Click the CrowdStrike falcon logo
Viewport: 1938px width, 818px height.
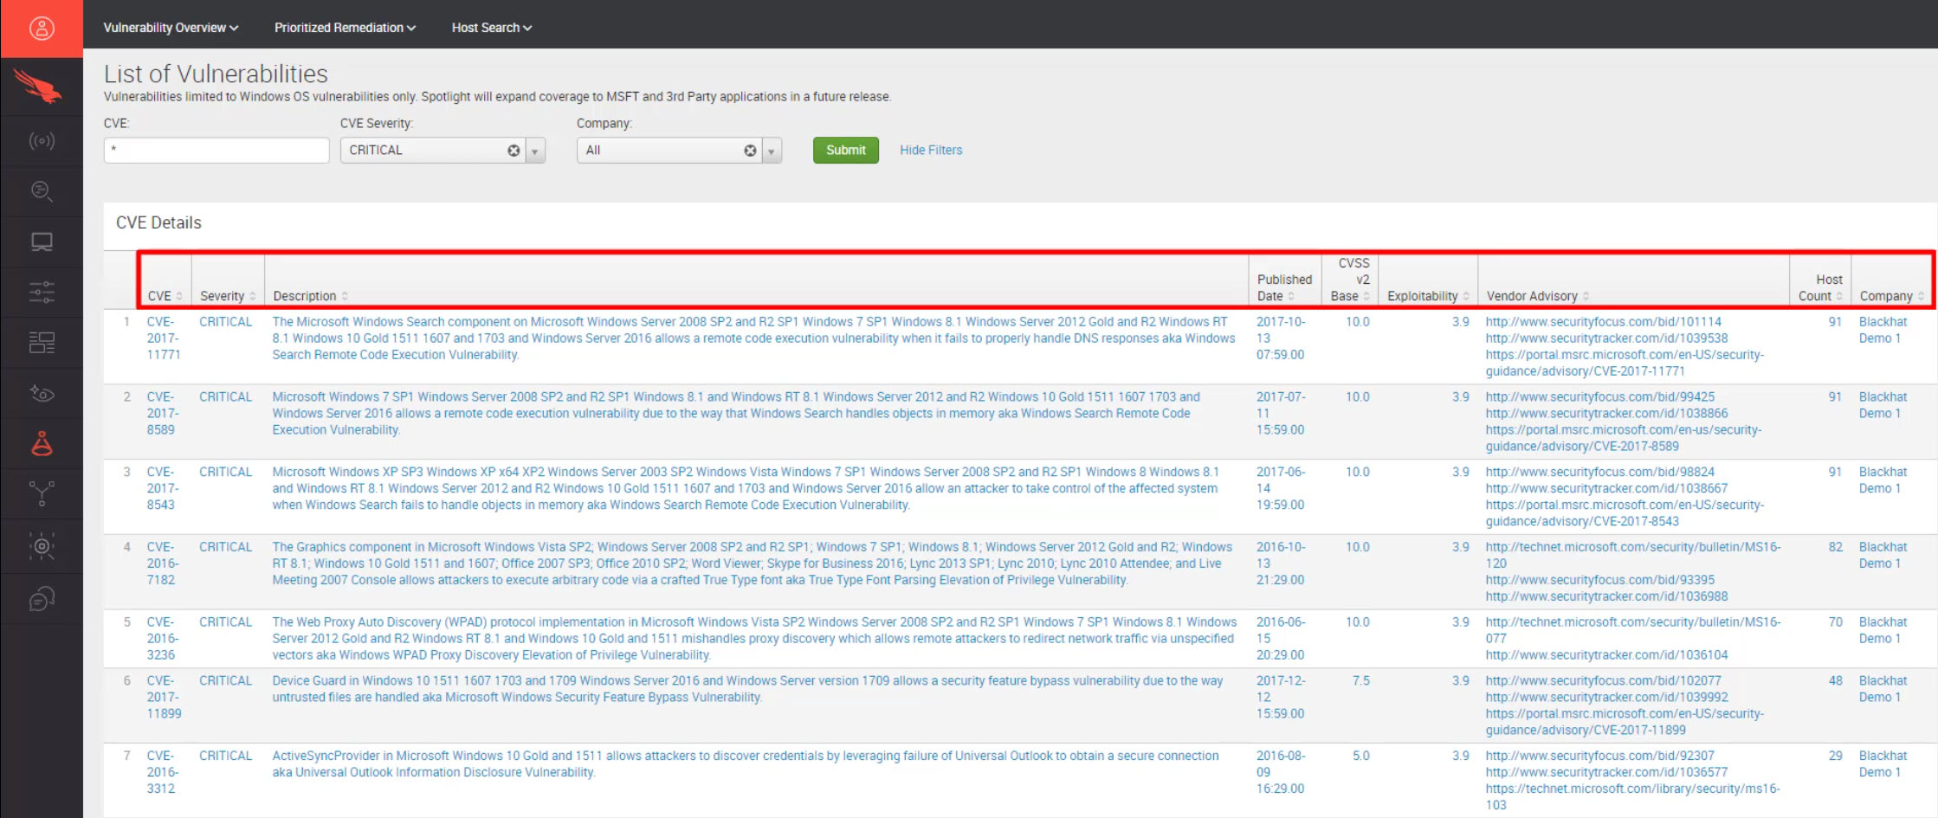tap(38, 86)
